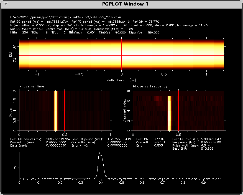Click the red vertical line in Phase vs Frequency
This screenshot has width=243, height=195.
click(x=178, y=111)
